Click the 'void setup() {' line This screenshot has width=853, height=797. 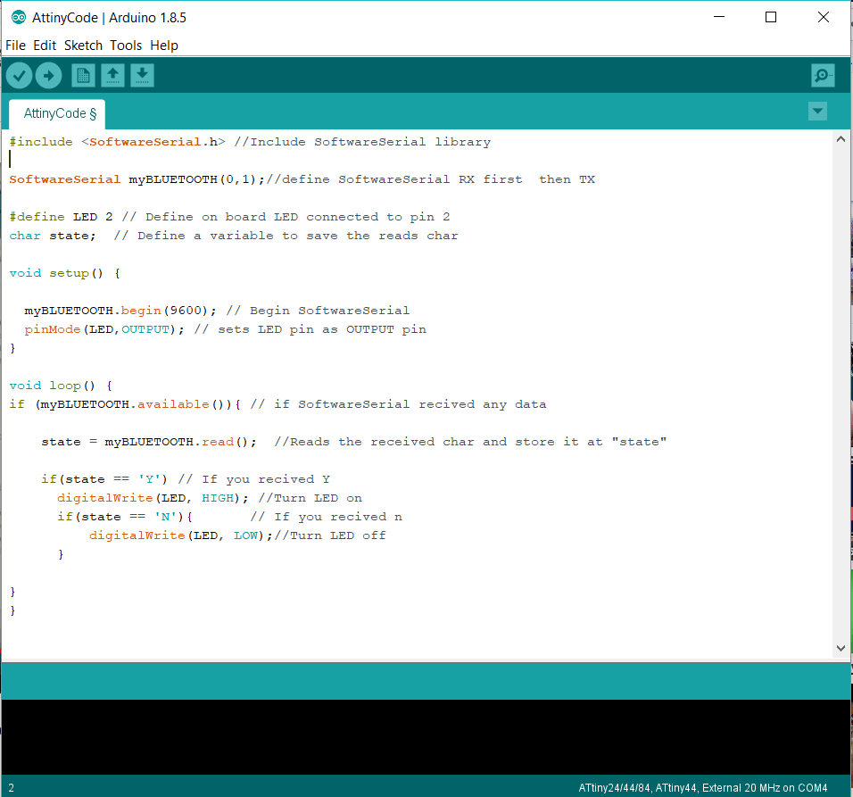tap(65, 273)
